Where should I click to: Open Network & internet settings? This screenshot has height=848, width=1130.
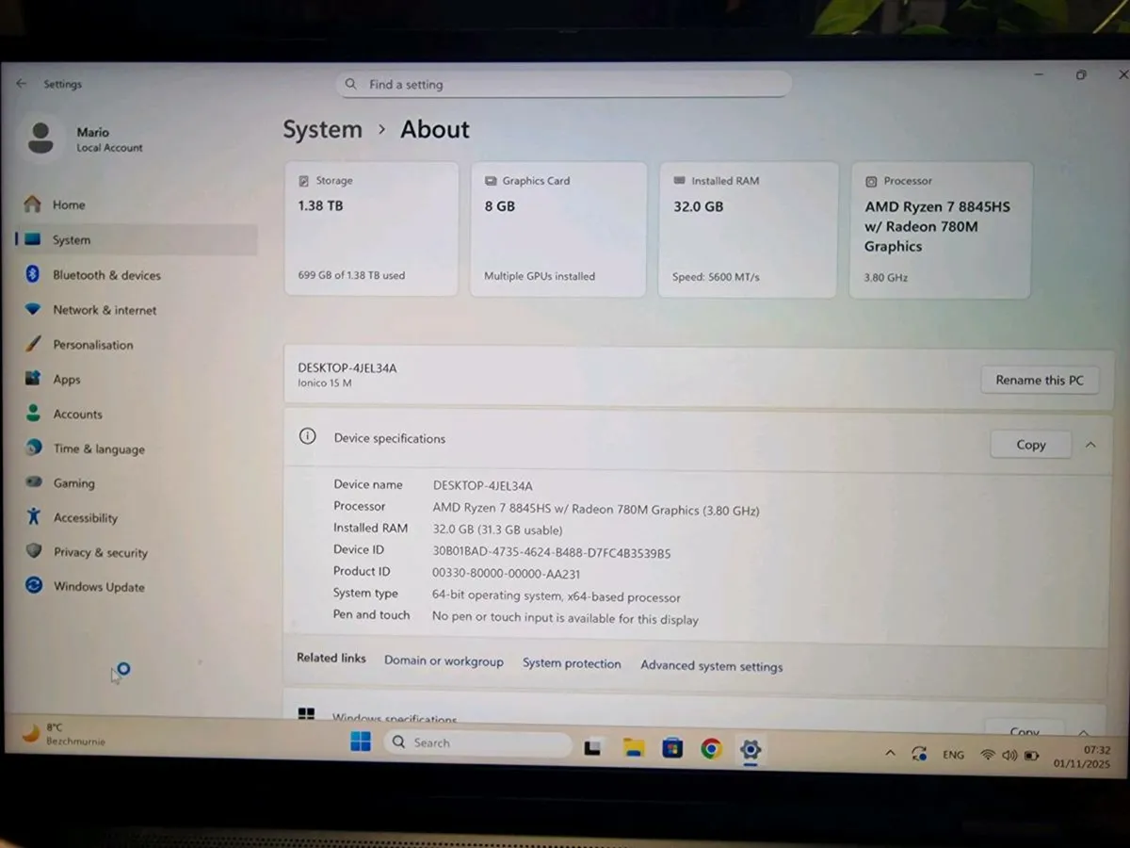(105, 309)
